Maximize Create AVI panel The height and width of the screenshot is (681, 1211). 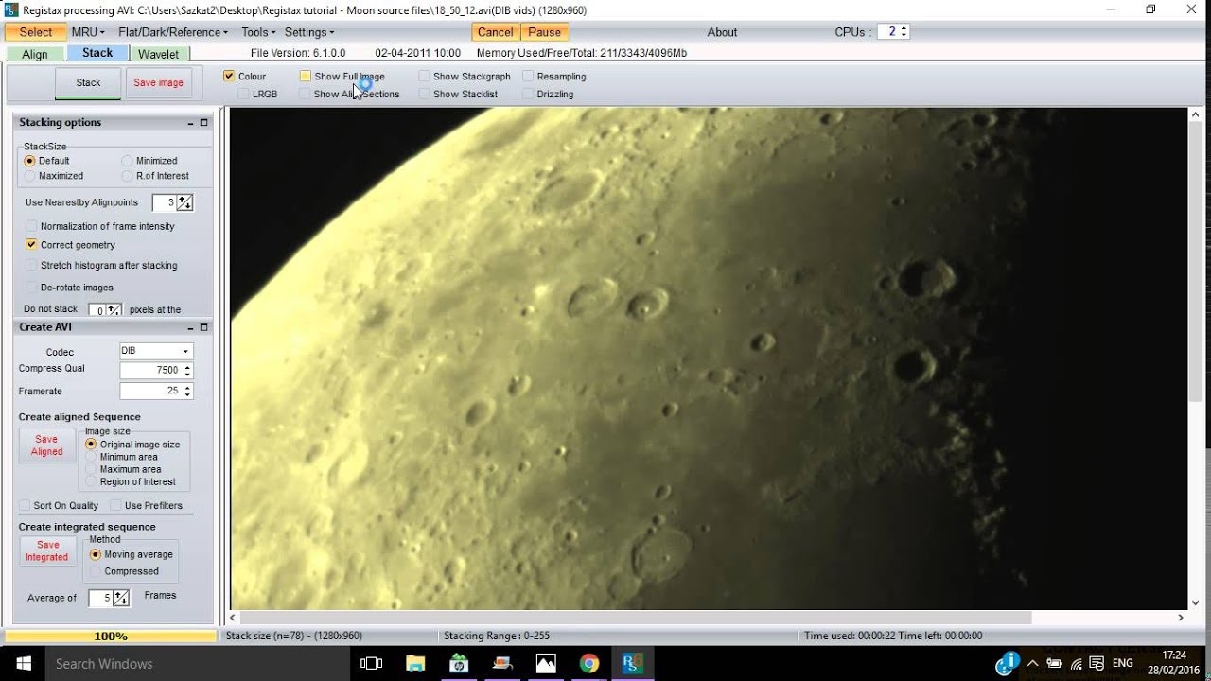click(x=203, y=327)
